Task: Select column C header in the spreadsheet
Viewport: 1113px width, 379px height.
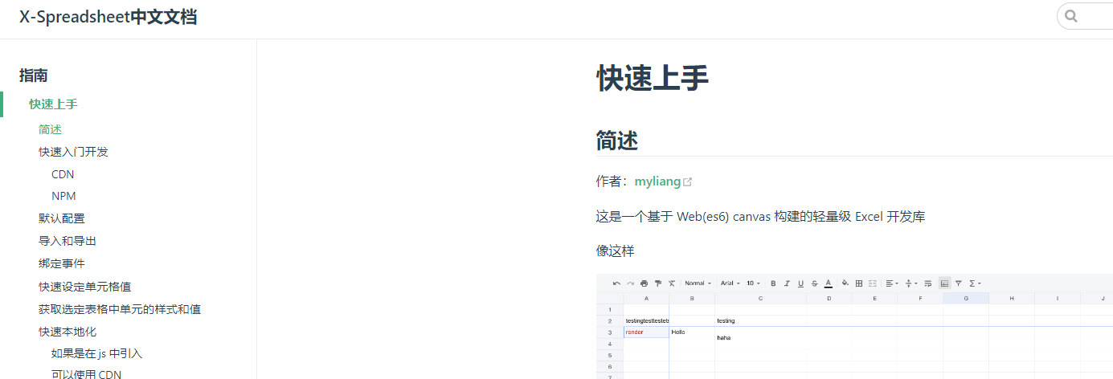Action: 760,299
